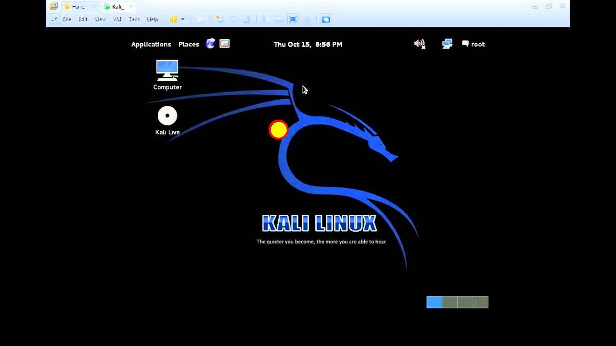Image resolution: width=616 pixels, height=346 pixels.
Task: Enter full screen mode from toolbar
Action: pos(293,19)
